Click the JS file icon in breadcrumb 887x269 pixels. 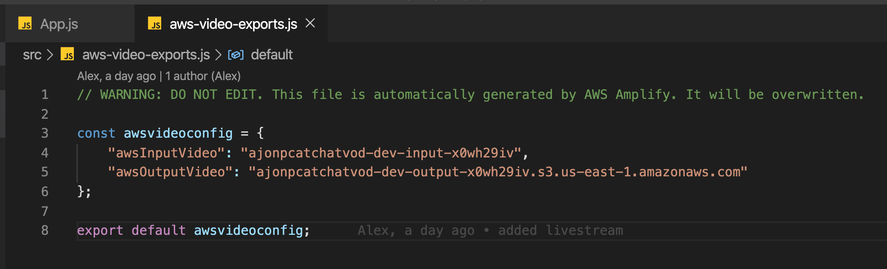[68, 54]
